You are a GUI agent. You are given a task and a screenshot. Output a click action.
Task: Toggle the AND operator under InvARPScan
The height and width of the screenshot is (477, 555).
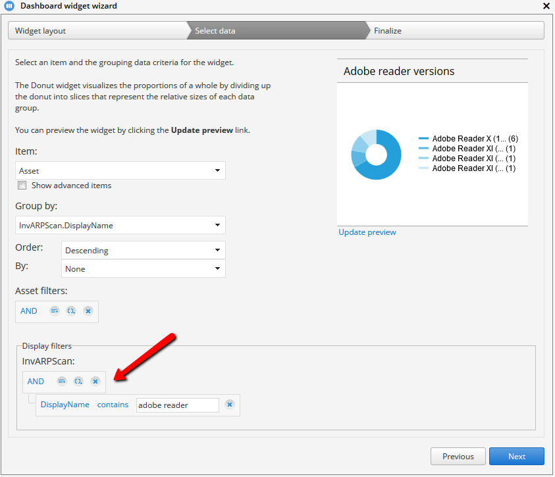[x=36, y=382]
